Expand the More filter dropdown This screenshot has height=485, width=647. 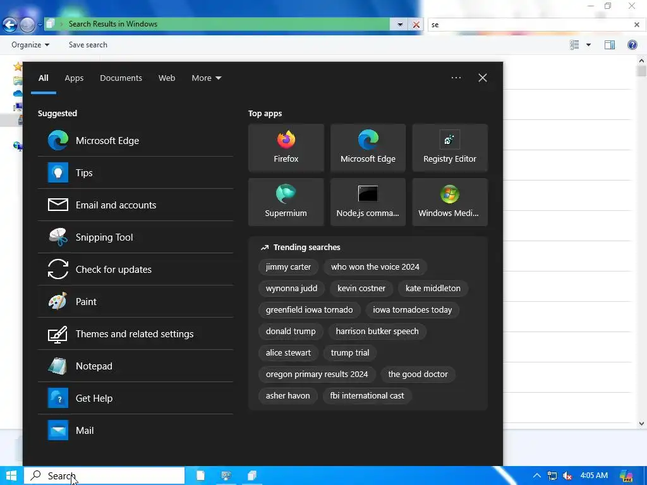[x=207, y=78]
